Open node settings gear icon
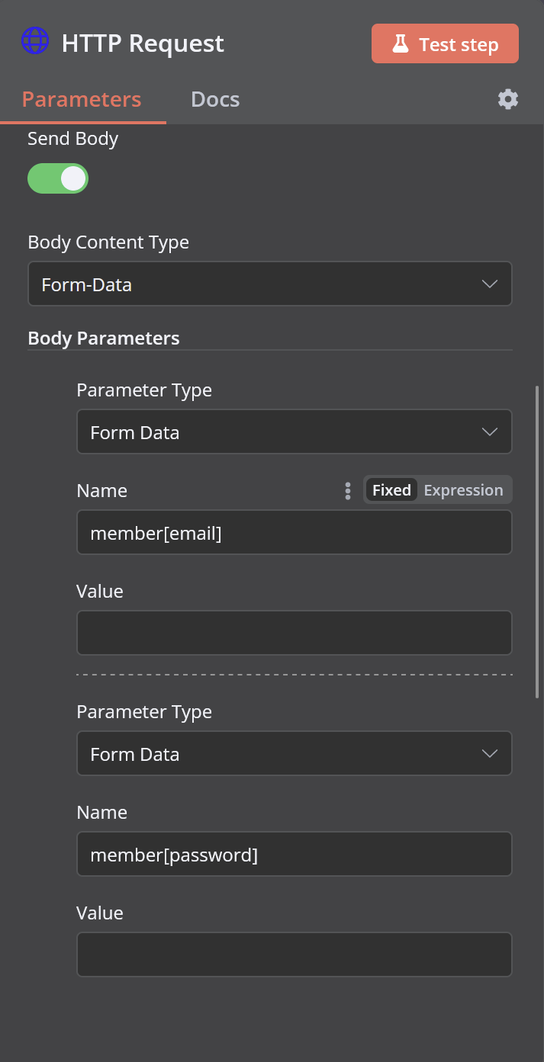Image resolution: width=544 pixels, height=1062 pixels. coord(508,99)
